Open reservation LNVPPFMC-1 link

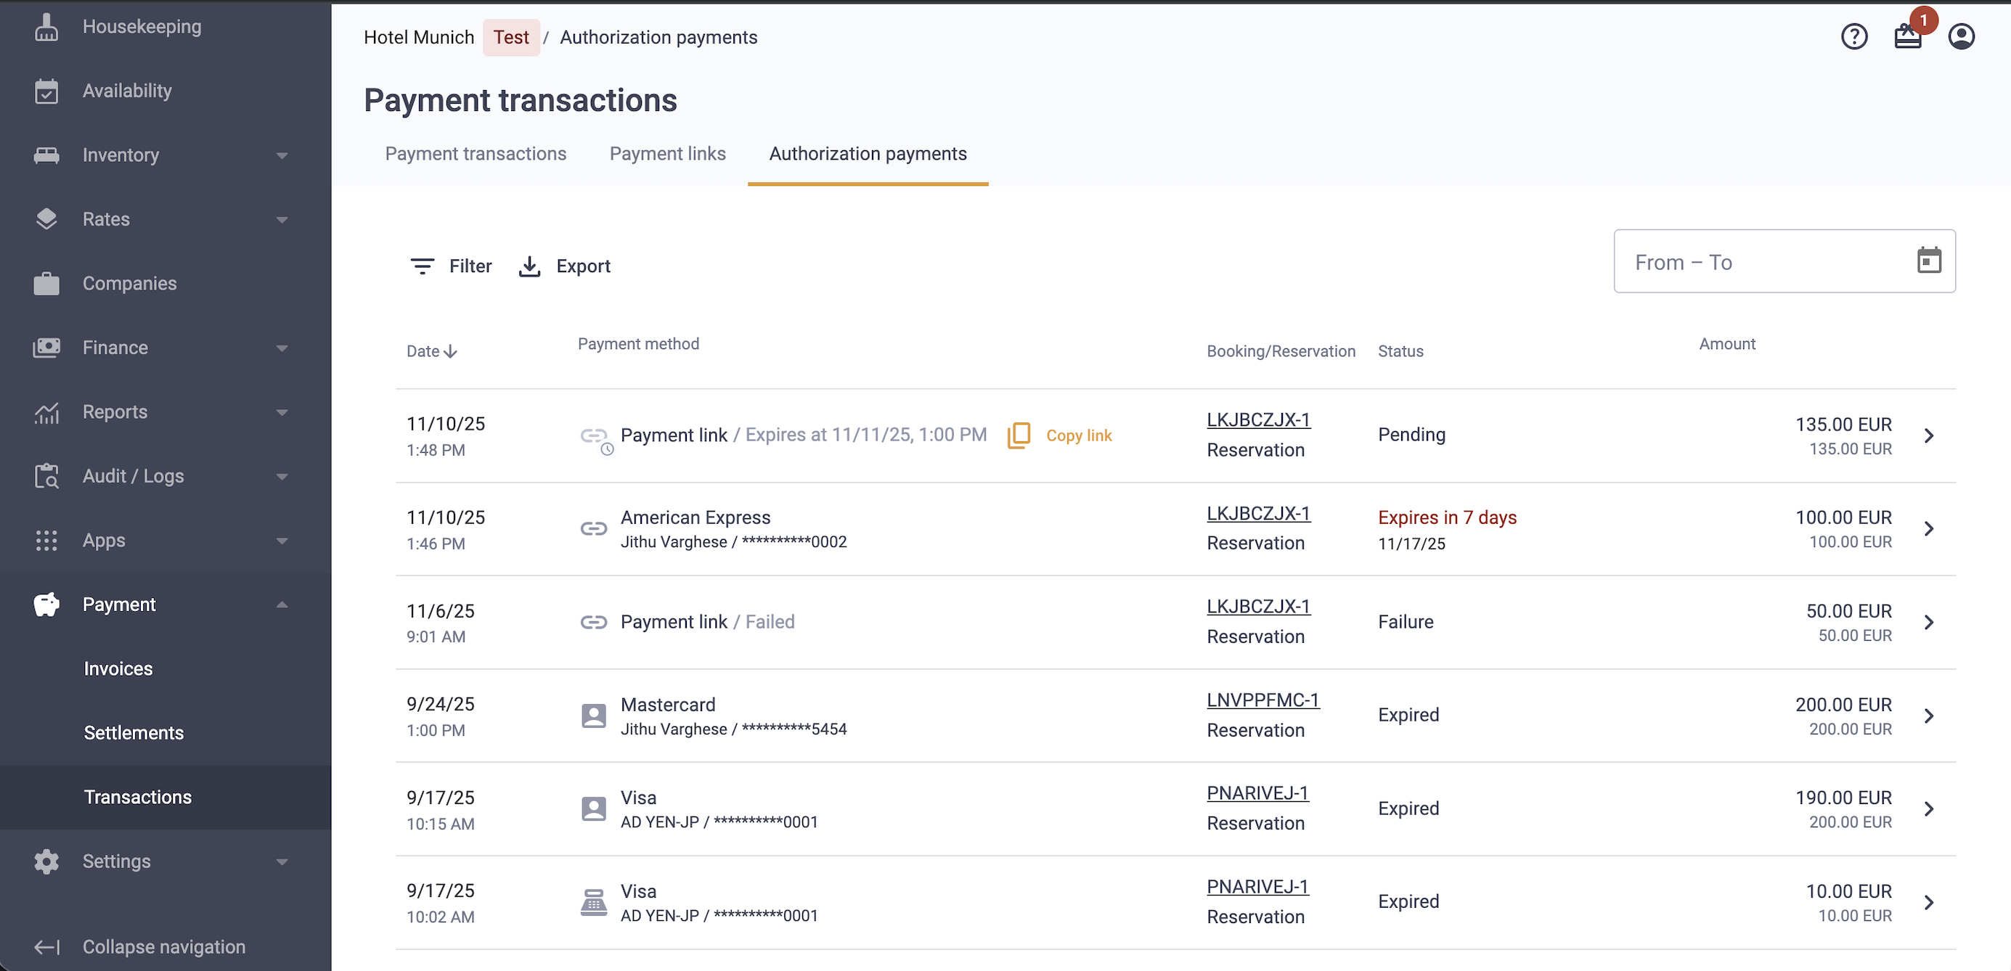coord(1263,700)
